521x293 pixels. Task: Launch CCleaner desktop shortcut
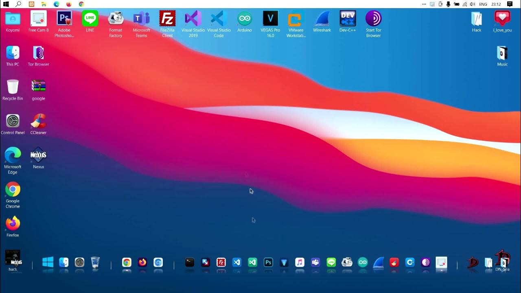click(x=39, y=124)
